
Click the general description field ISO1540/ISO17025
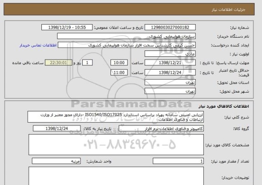(116, 117)
